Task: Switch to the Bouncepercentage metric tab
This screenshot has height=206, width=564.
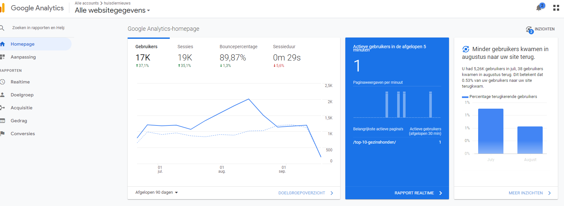Action: pyautogui.click(x=238, y=56)
